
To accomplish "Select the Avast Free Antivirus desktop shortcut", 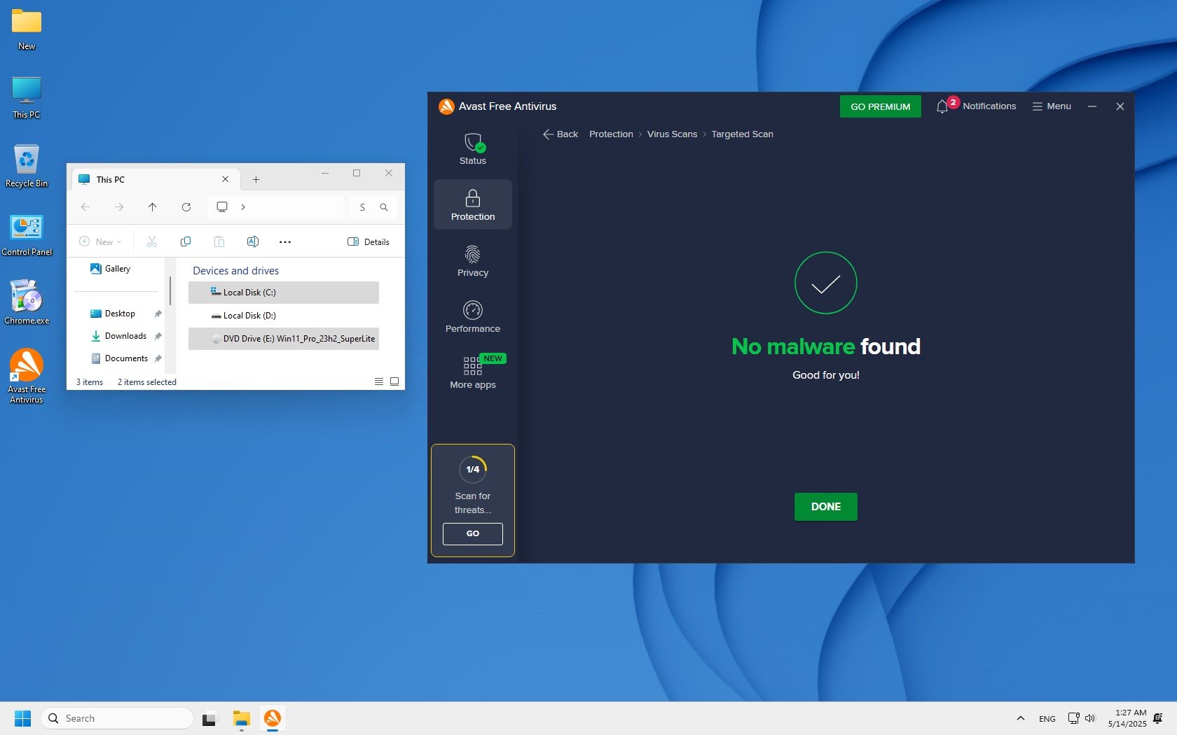I will tap(27, 376).
